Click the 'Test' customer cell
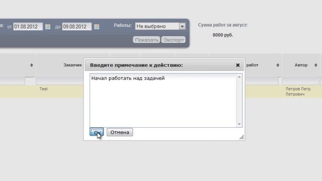The width and height of the screenshot is (322, 181). tap(44, 89)
